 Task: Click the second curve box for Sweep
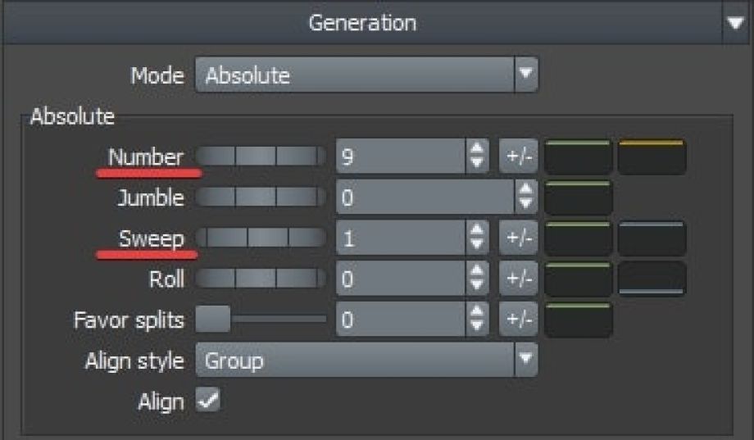click(x=652, y=238)
